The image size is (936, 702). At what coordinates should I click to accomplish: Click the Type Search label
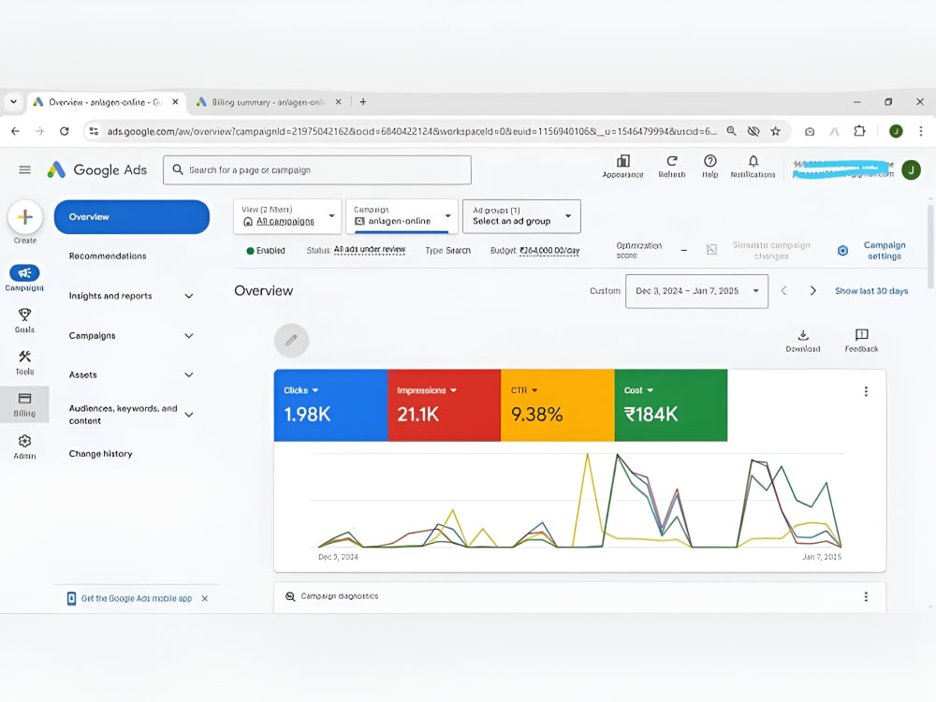pyautogui.click(x=447, y=251)
